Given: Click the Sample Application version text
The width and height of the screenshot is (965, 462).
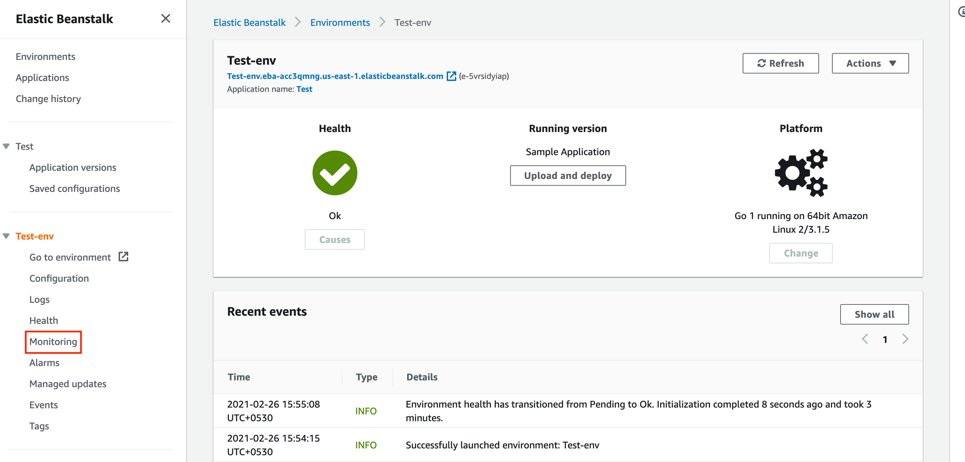Looking at the screenshot, I should point(568,152).
